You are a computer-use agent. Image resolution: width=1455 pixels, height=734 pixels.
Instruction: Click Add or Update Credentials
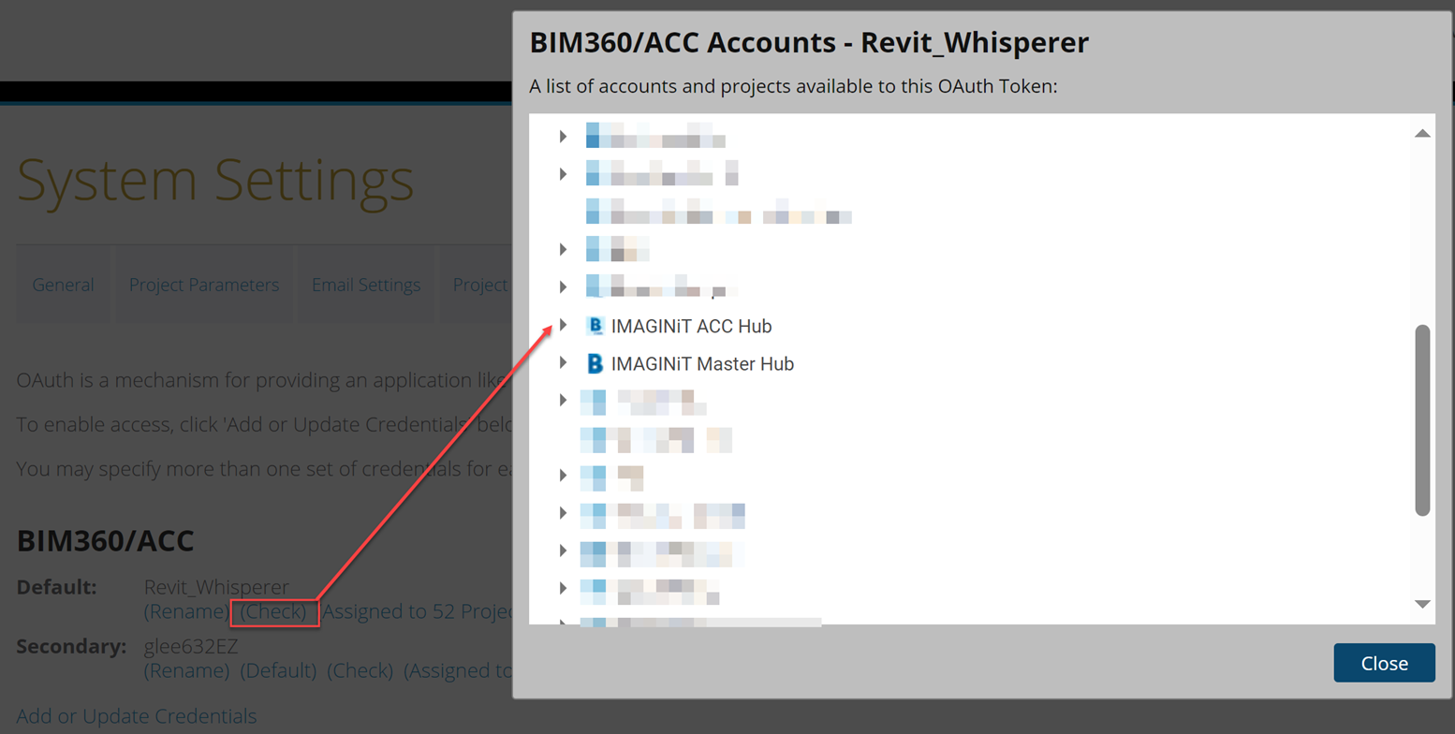point(137,716)
